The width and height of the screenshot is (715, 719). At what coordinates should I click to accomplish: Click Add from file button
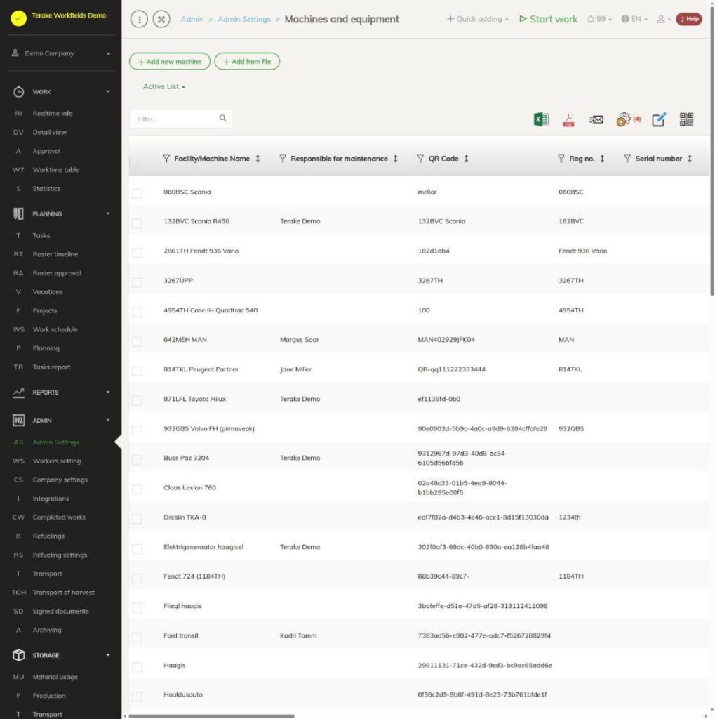(247, 62)
